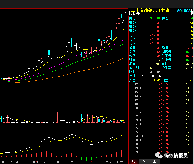Click the stock name 二十文龍銅元（甘肅）
The width and height of the screenshot is (194, 164).
pos(152,11)
